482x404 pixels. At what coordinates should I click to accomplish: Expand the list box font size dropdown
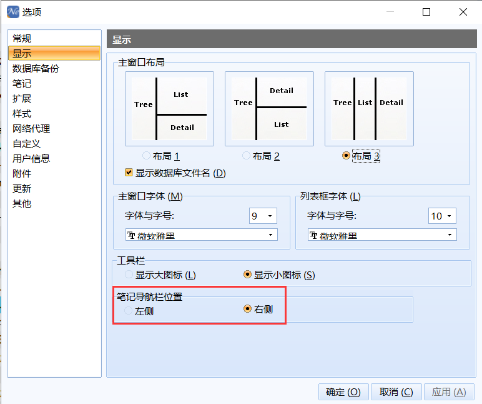[442, 216]
